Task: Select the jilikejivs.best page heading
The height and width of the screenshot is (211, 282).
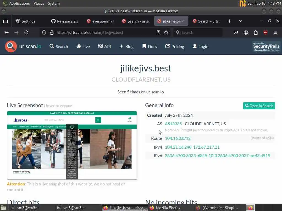Action: (146, 68)
